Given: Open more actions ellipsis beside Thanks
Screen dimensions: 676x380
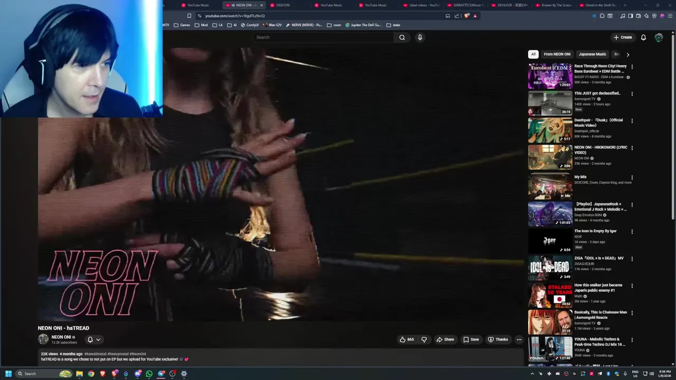Looking at the screenshot, I should click(519, 339).
